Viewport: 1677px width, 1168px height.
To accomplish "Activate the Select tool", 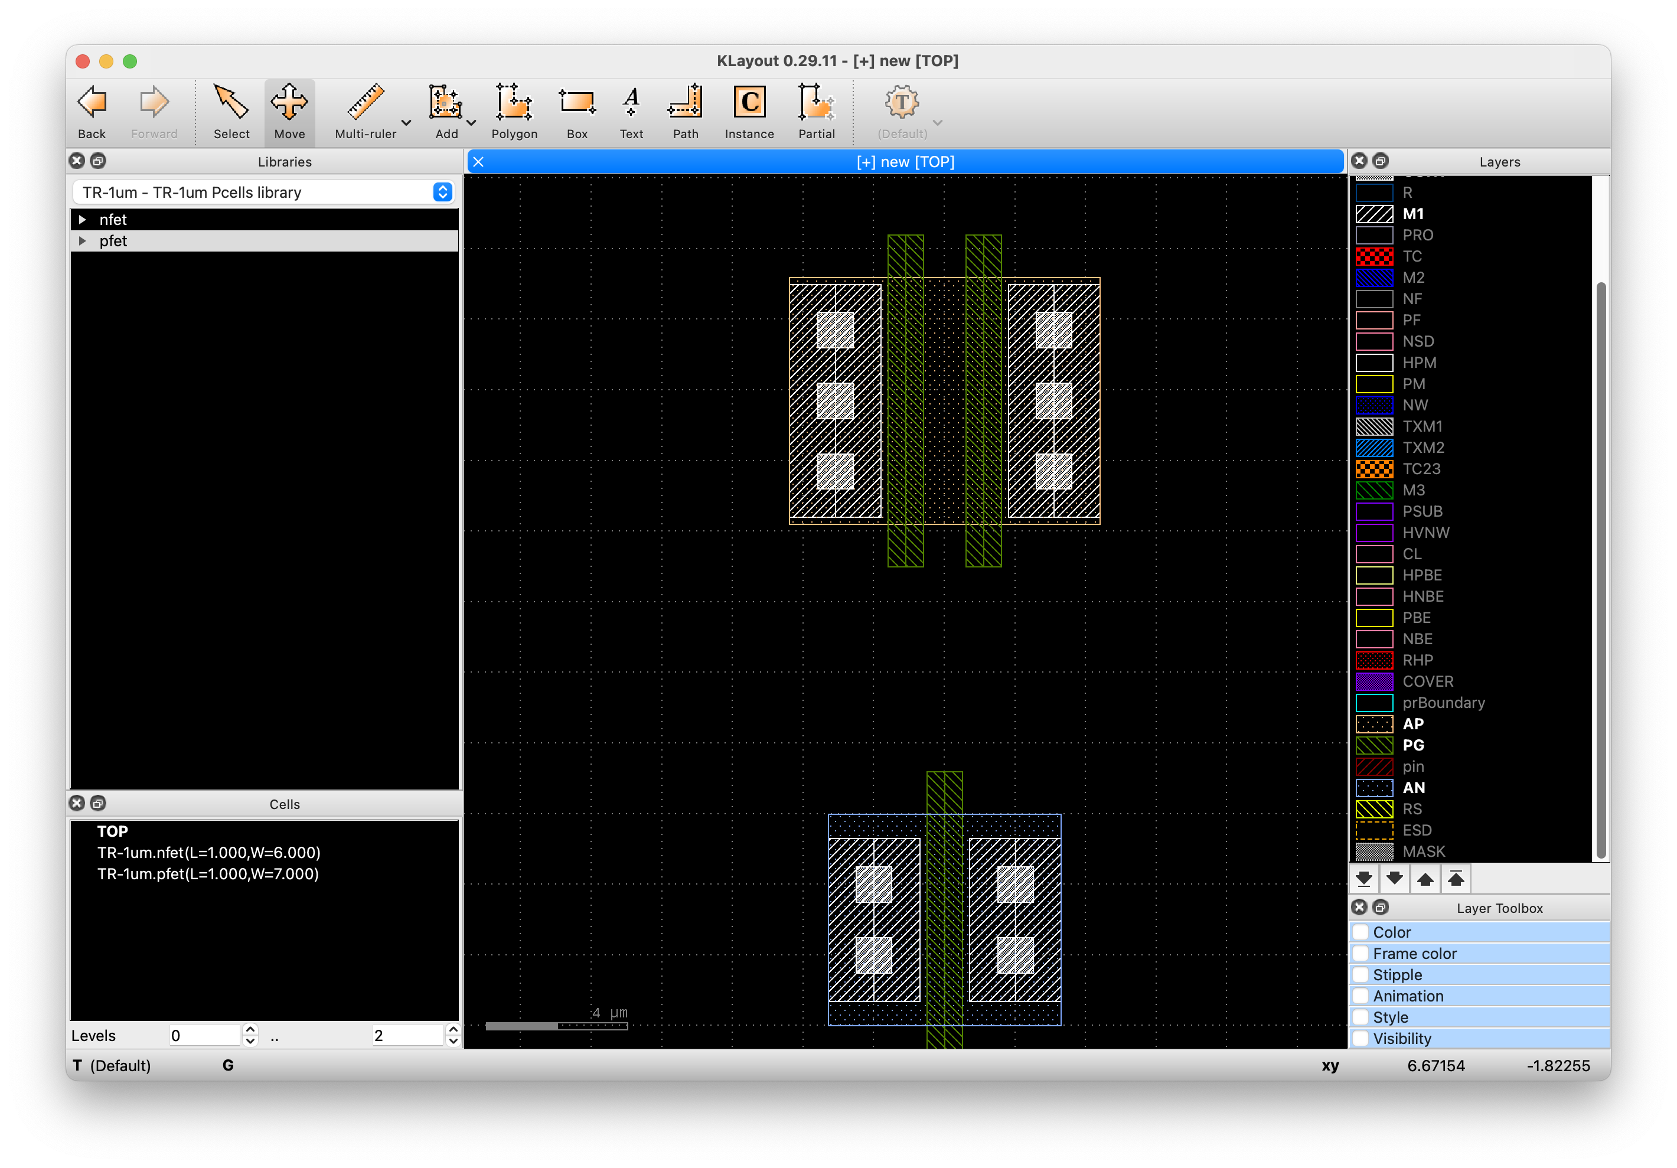I will [231, 111].
